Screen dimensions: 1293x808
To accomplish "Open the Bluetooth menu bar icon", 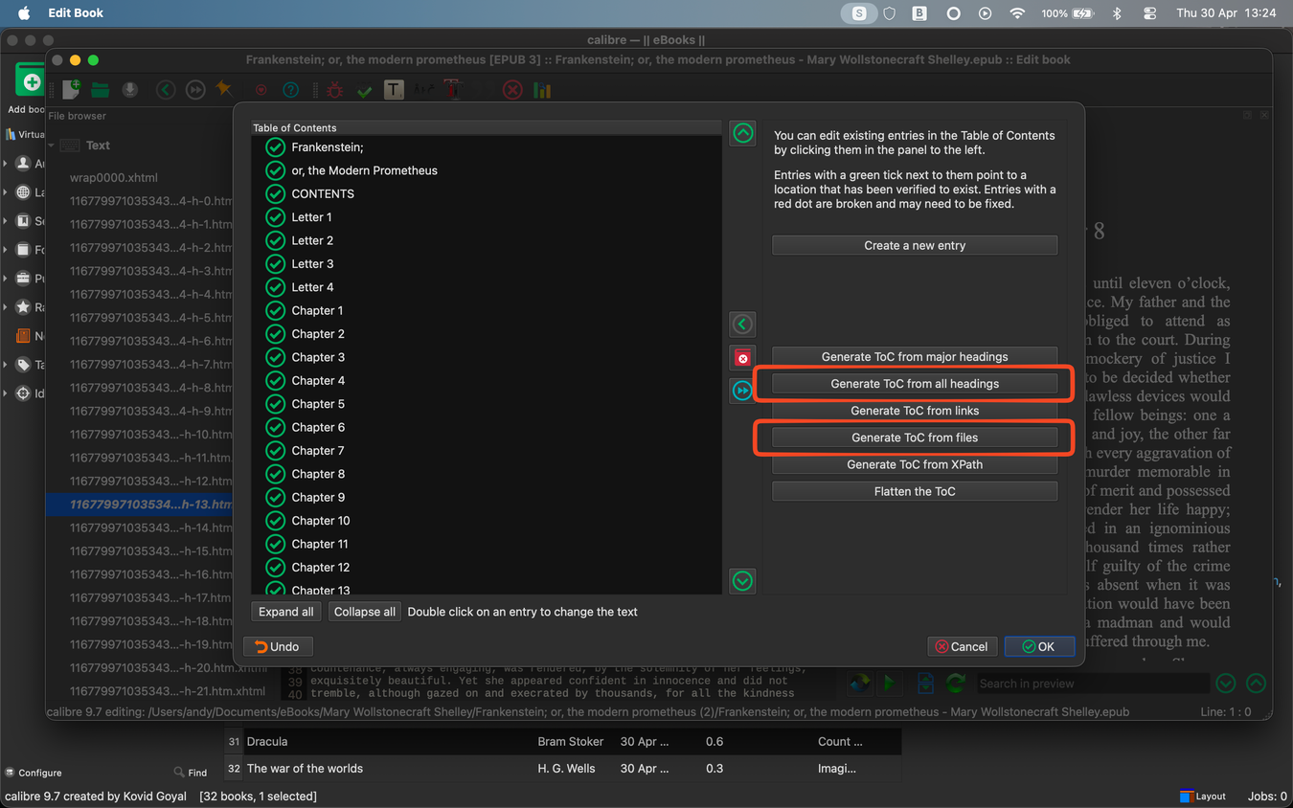I will (1117, 13).
